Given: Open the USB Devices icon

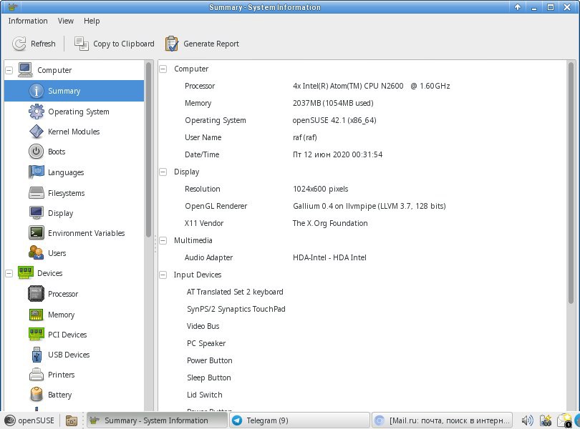Looking at the screenshot, I should [37, 355].
